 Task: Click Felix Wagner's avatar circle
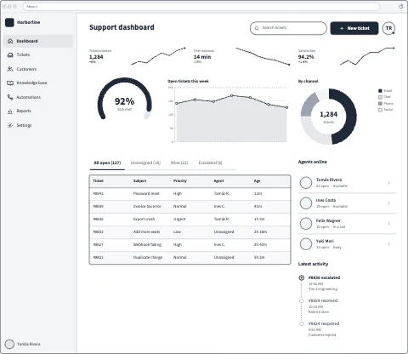point(306,224)
